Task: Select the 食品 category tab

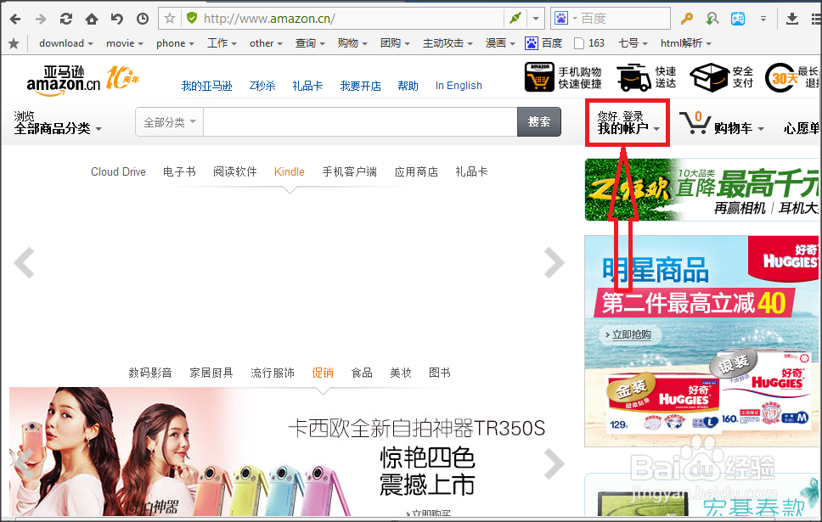Action: (x=362, y=373)
